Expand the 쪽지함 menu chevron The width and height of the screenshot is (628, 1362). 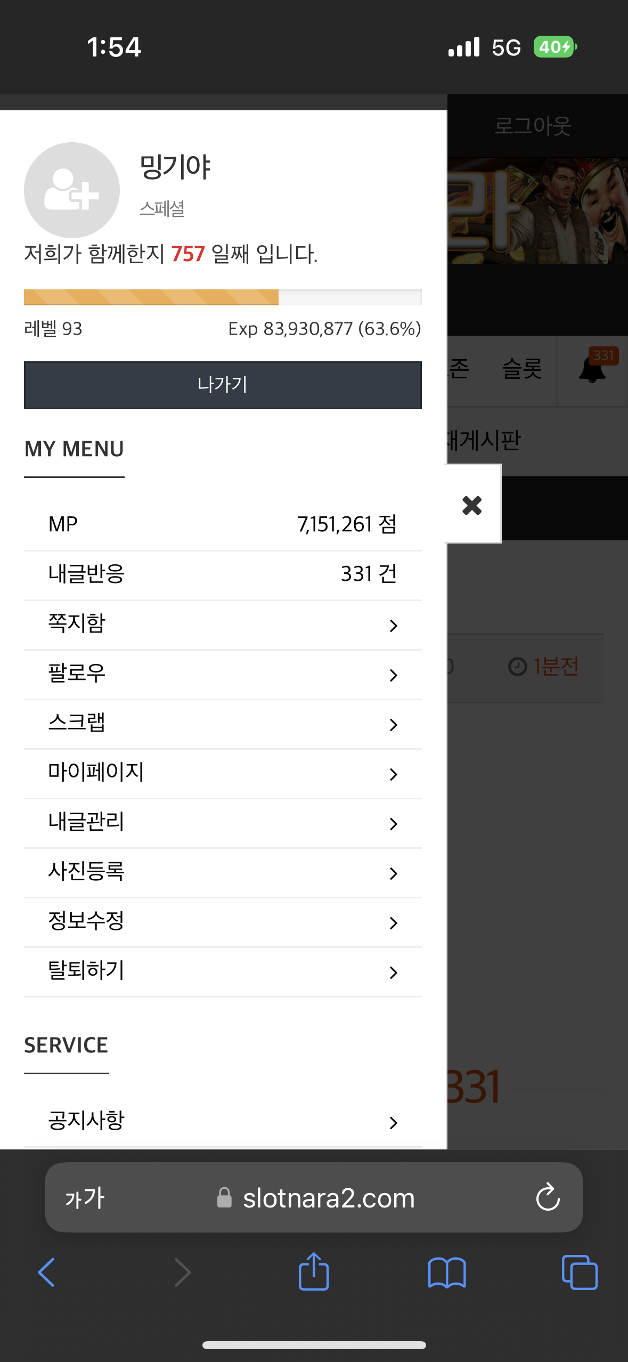tap(394, 626)
